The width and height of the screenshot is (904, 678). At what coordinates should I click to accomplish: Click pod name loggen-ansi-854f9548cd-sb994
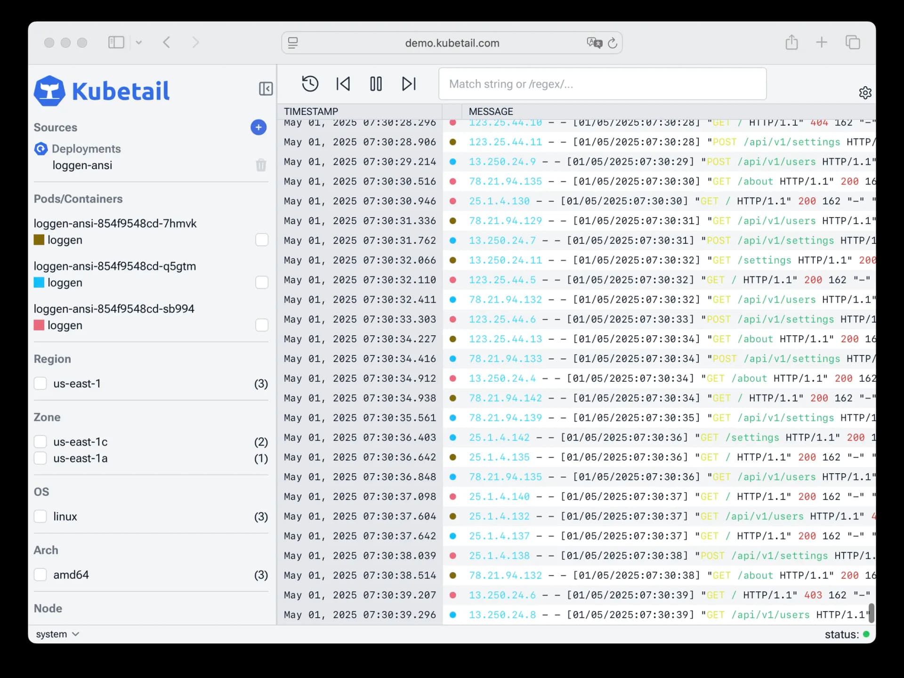(x=114, y=309)
